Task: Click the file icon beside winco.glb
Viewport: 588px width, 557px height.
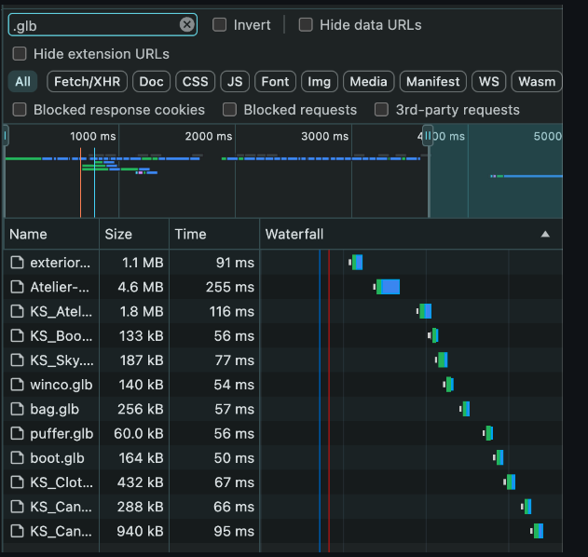Action: pyautogui.click(x=16, y=384)
